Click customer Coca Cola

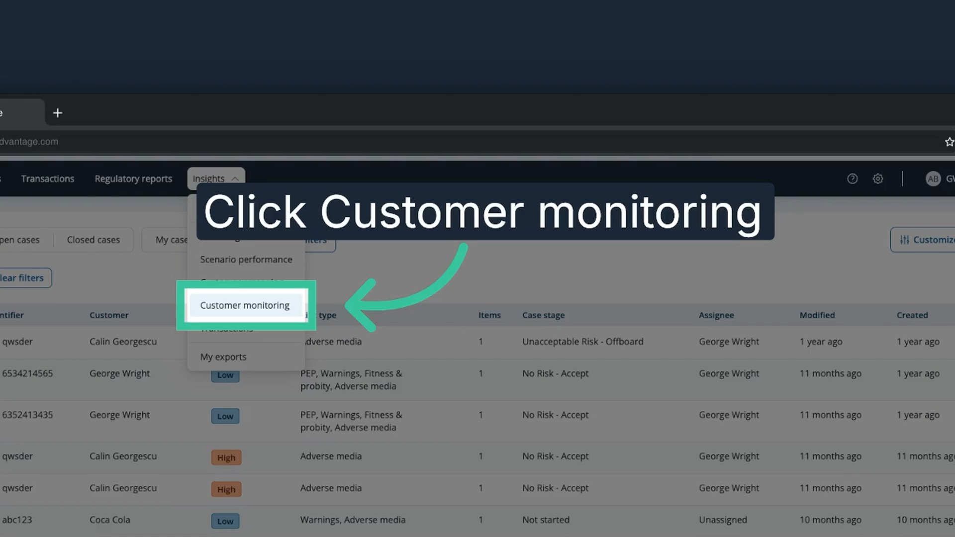coord(110,520)
